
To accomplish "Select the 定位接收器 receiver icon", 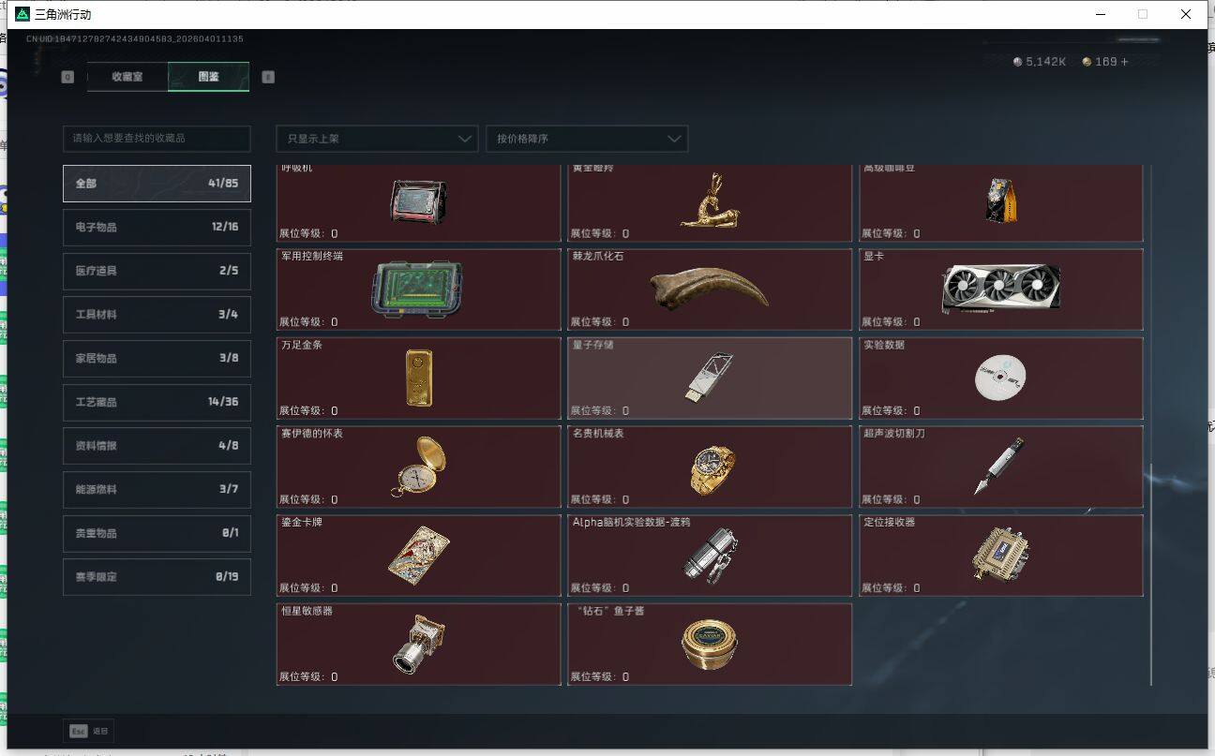I will 1002,556.
